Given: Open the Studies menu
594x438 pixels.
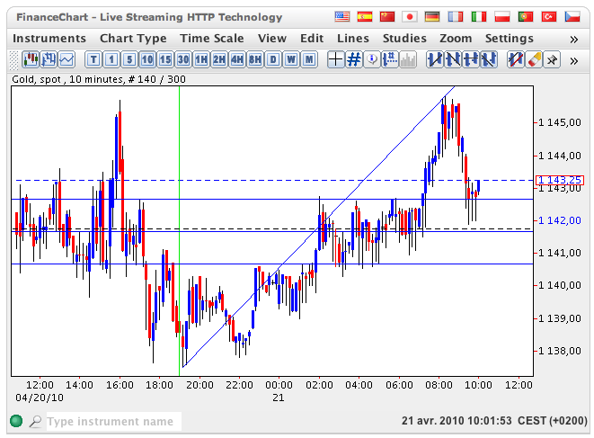Looking at the screenshot, I should [x=404, y=39].
